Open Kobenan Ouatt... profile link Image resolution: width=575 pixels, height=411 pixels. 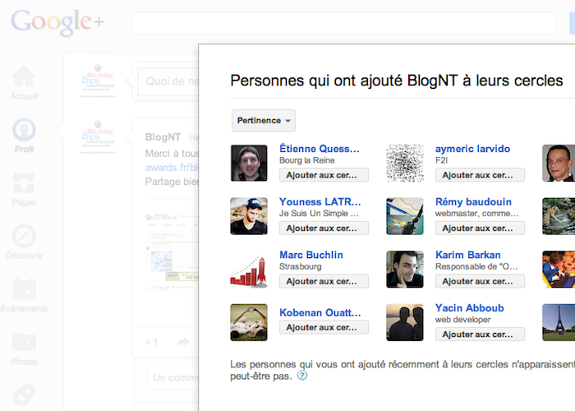[x=320, y=312]
